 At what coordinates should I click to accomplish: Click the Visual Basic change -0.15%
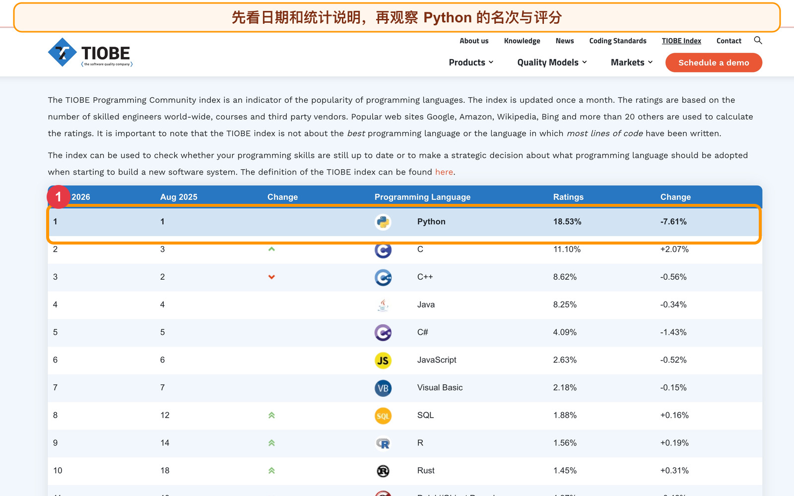click(673, 387)
